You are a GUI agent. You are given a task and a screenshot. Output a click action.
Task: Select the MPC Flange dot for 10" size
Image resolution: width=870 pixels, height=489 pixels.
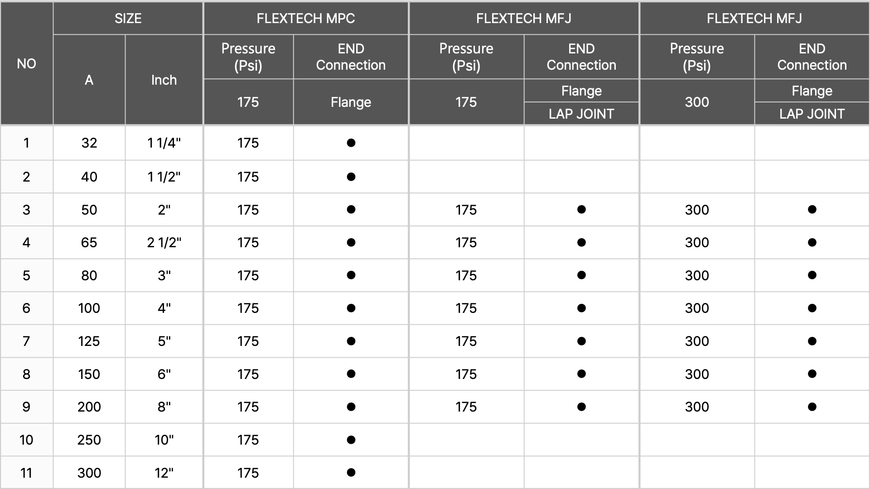point(351,440)
